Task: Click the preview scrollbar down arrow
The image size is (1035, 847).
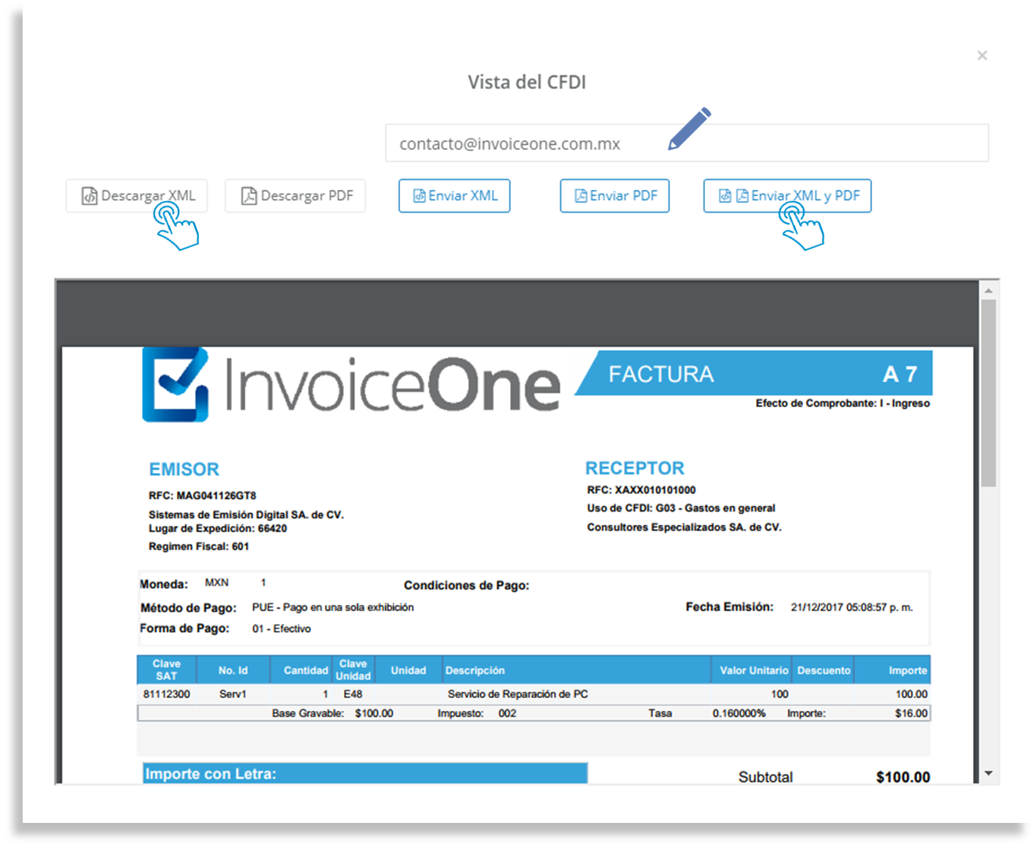Action: pyautogui.click(x=989, y=773)
